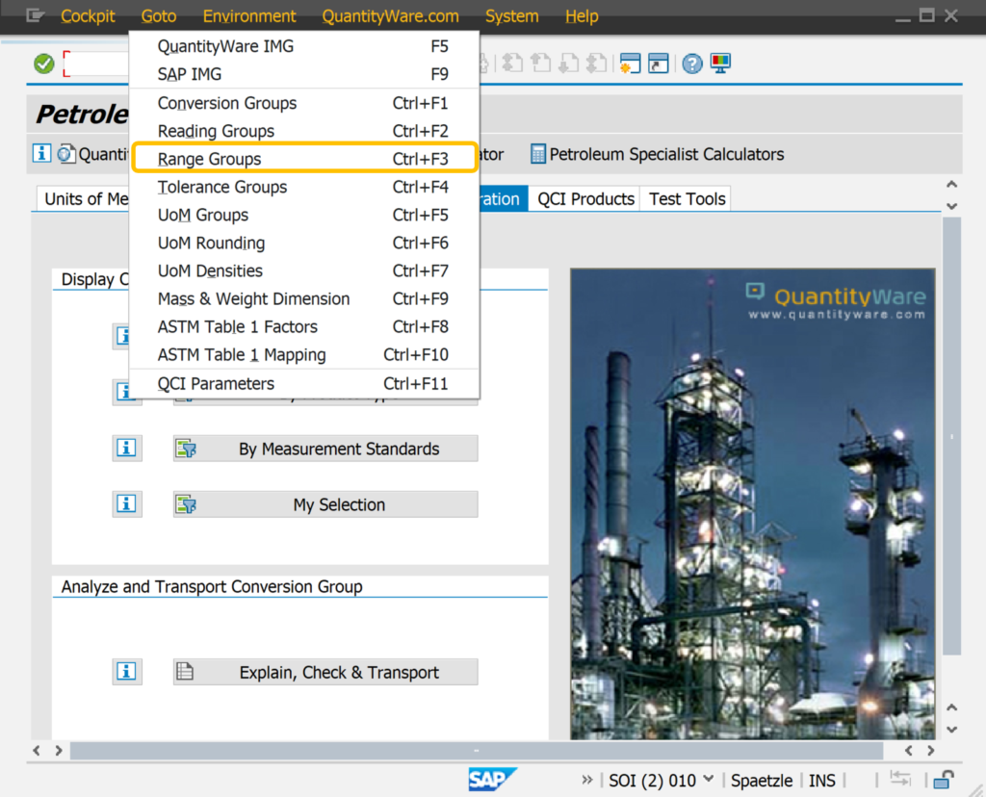
Task: Click the document icon on Explain, Check & Transport
Action: 185,671
